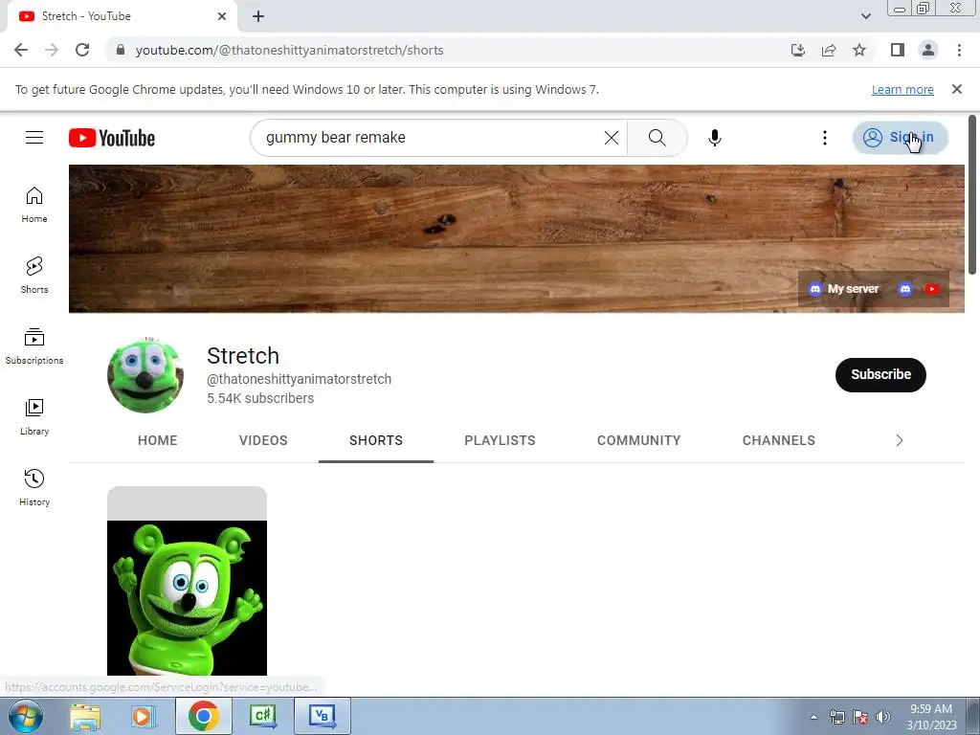
Task: Subscribe to the Stretch channel
Action: 880,374
